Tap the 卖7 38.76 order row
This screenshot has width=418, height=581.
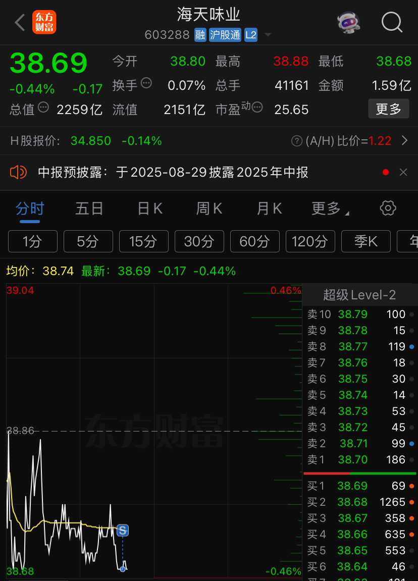[x=360, y=363]
